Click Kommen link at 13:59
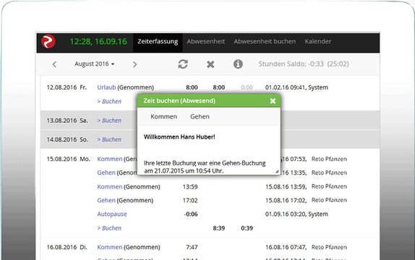 110,187
